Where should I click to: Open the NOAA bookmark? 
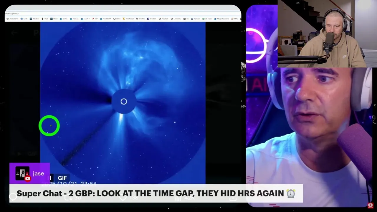point(63,19)
